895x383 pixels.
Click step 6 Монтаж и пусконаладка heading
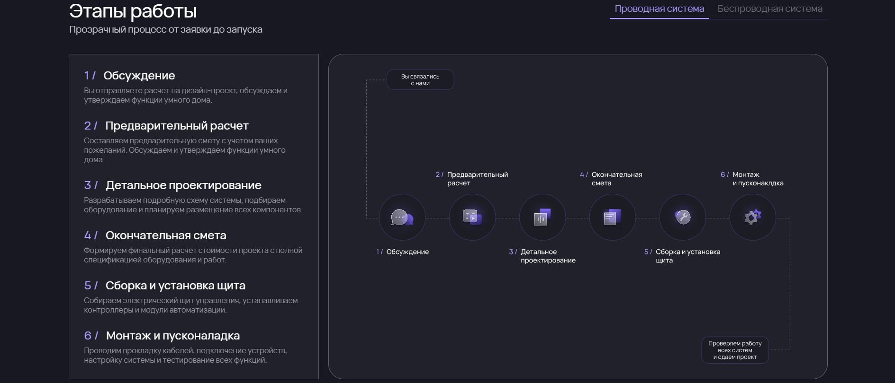tap(162, 336)
